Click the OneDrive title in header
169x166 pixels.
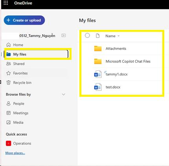(x=23, y=3)
